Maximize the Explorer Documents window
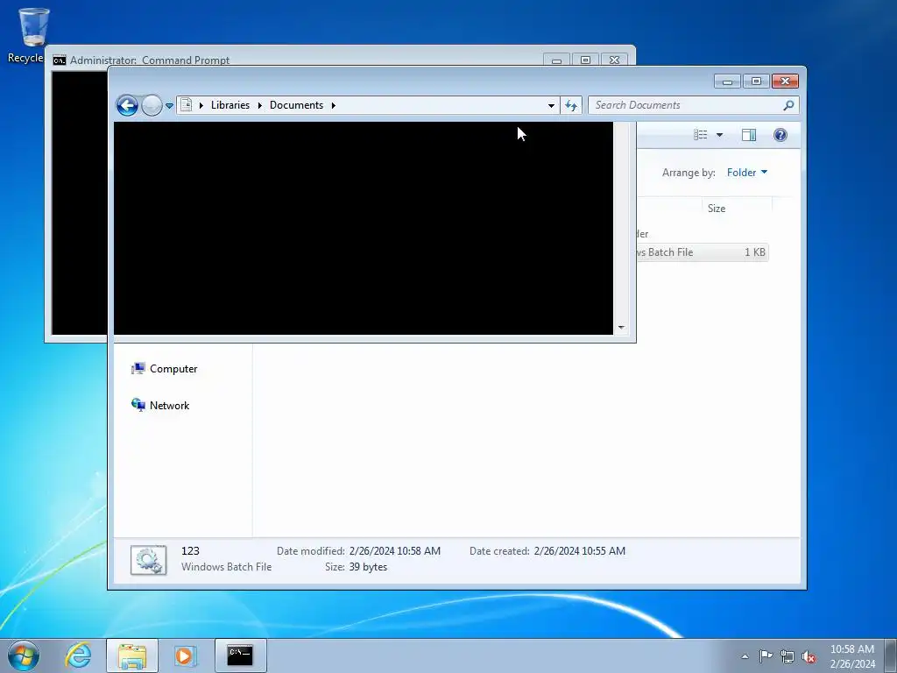 (756, 81)
